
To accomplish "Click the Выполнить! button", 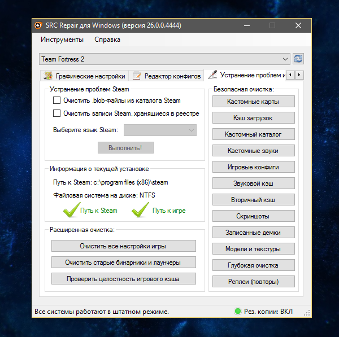I will pyautogui.click(x=125, y=148).
